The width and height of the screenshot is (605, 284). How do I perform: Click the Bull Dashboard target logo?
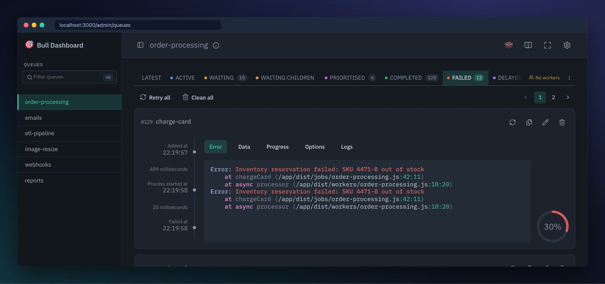(x=29, y=45)
